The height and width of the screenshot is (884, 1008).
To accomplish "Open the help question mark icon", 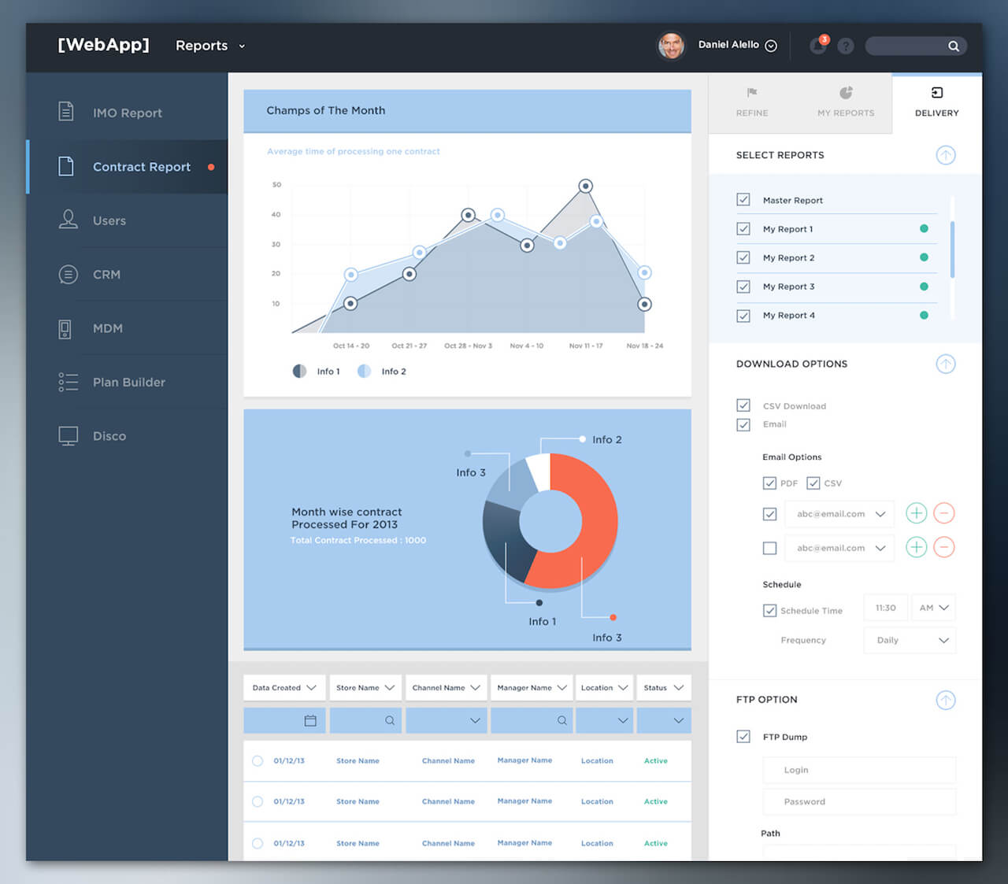I will pos(845,46).
